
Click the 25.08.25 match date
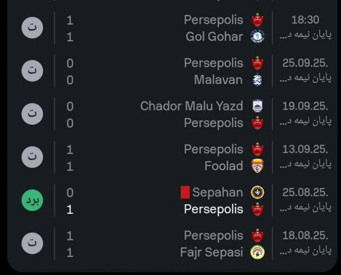tap(305, 192)
